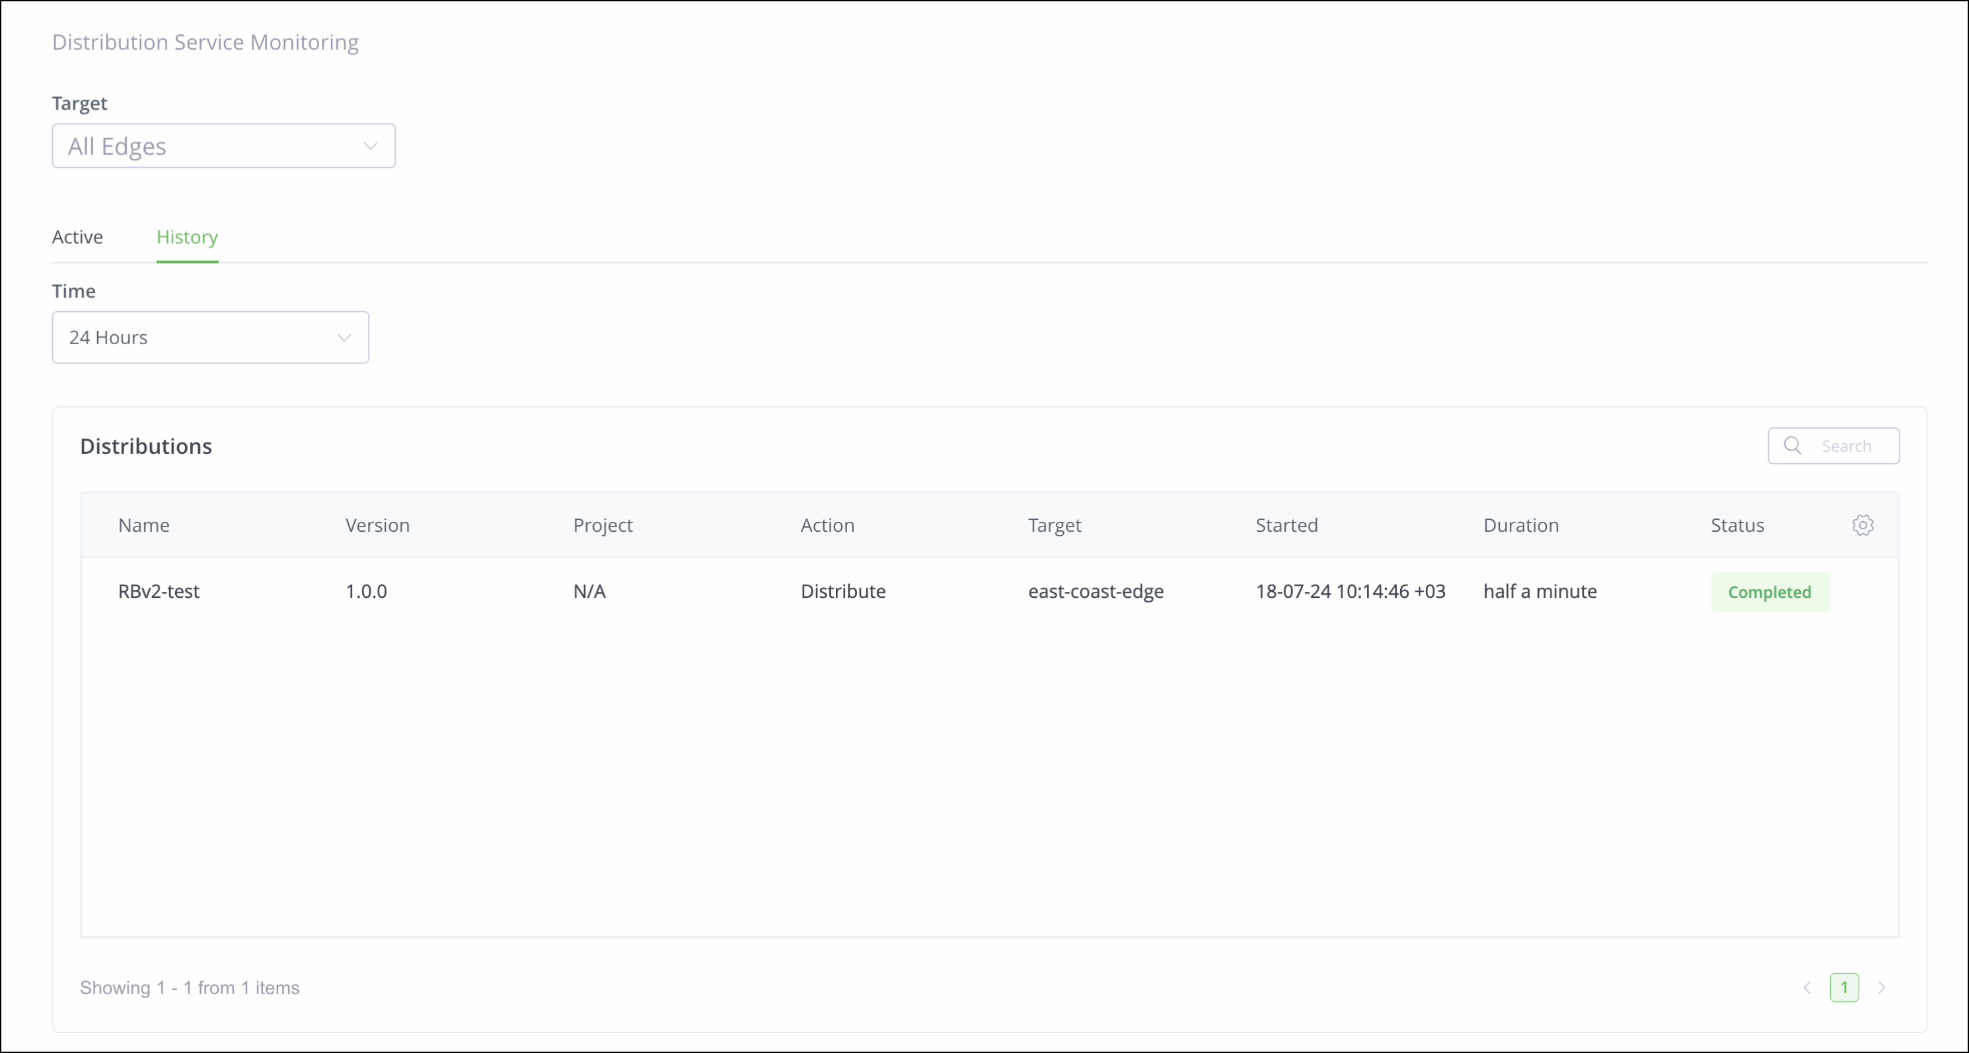Expand the Status column options via header
Screen dimensions: 1969x1053
[x=1737, y=525]
